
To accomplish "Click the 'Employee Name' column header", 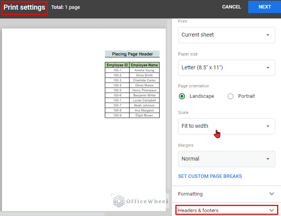I will pyautogui.click(x=145, y=65).
